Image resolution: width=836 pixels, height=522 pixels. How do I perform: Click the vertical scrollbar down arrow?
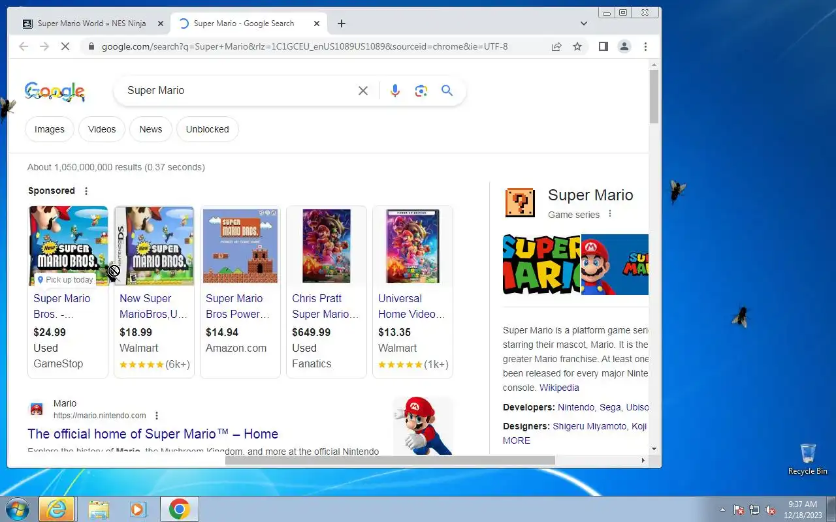(654, 449)
